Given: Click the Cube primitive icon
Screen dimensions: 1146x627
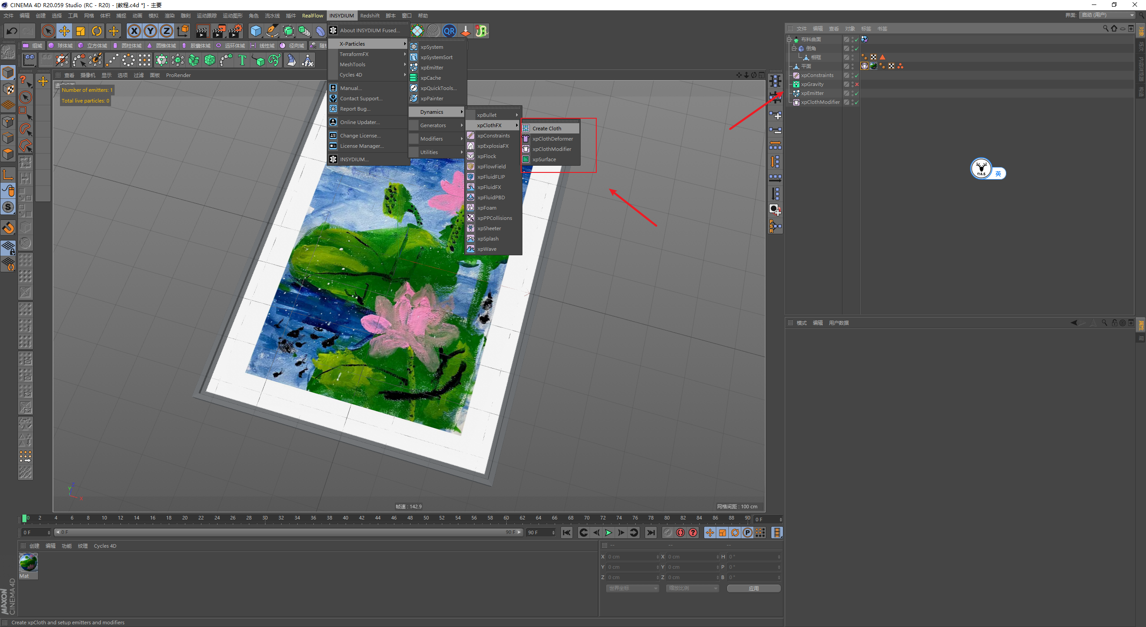Looking at the screenshot, I should coord(256,31).
